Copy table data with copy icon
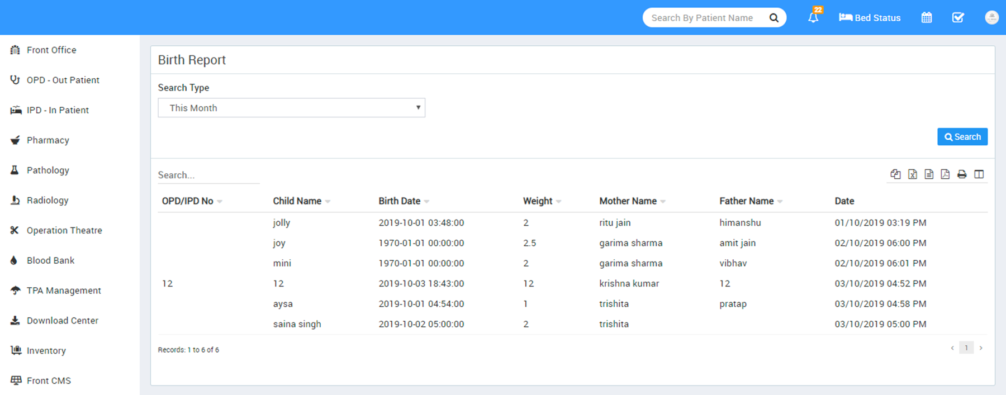This screenshot has height=395, width=1006. pyautogui.click(x=895, y=174)
